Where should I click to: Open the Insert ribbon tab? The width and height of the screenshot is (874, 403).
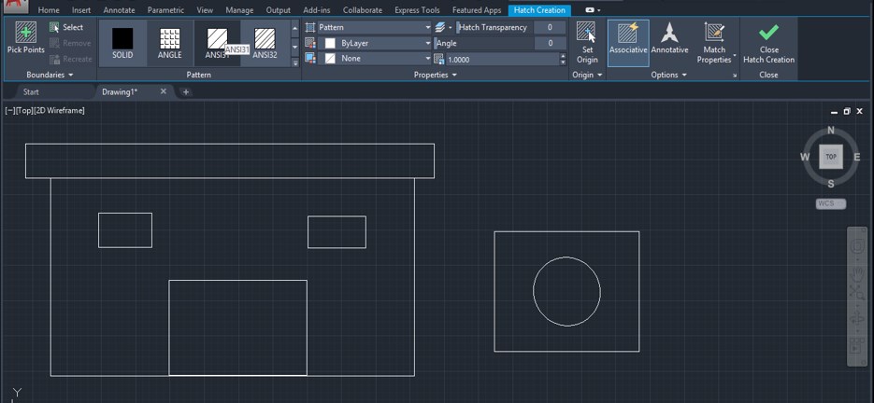coord(81,10)
